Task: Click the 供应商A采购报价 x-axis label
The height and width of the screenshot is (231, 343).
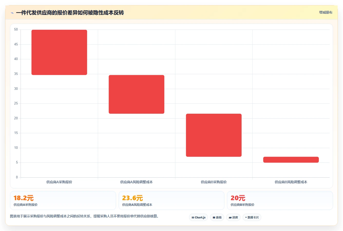Action: click(x=59, y=182)
